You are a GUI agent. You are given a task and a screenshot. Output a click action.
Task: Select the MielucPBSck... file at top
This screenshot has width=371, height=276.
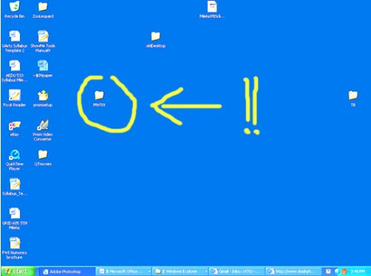pyautogui.click(x=212, y=7)
